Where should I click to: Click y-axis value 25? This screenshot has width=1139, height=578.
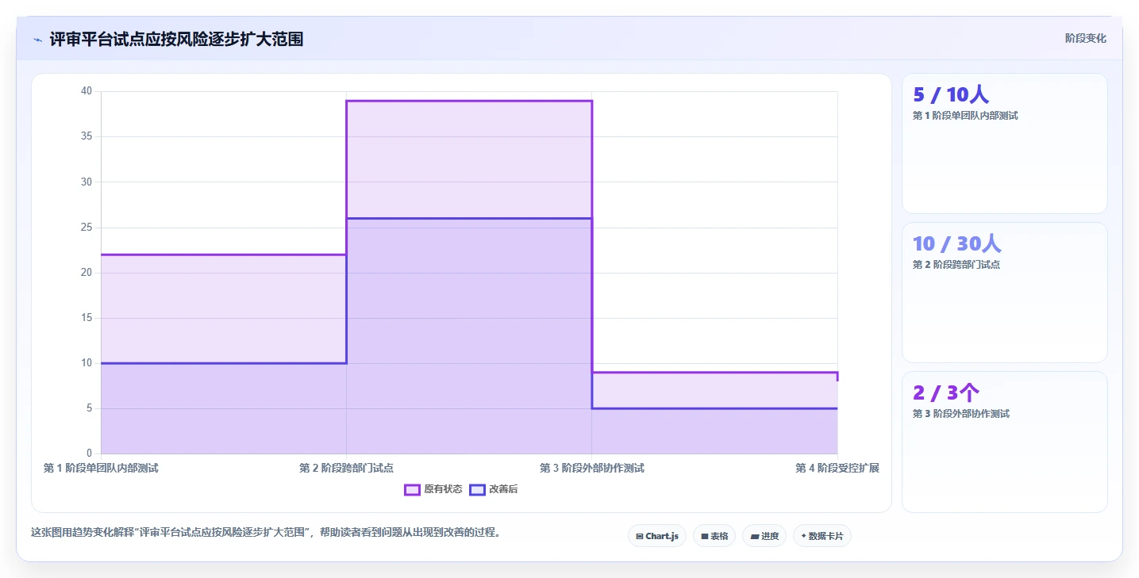(x=87, y=228)
